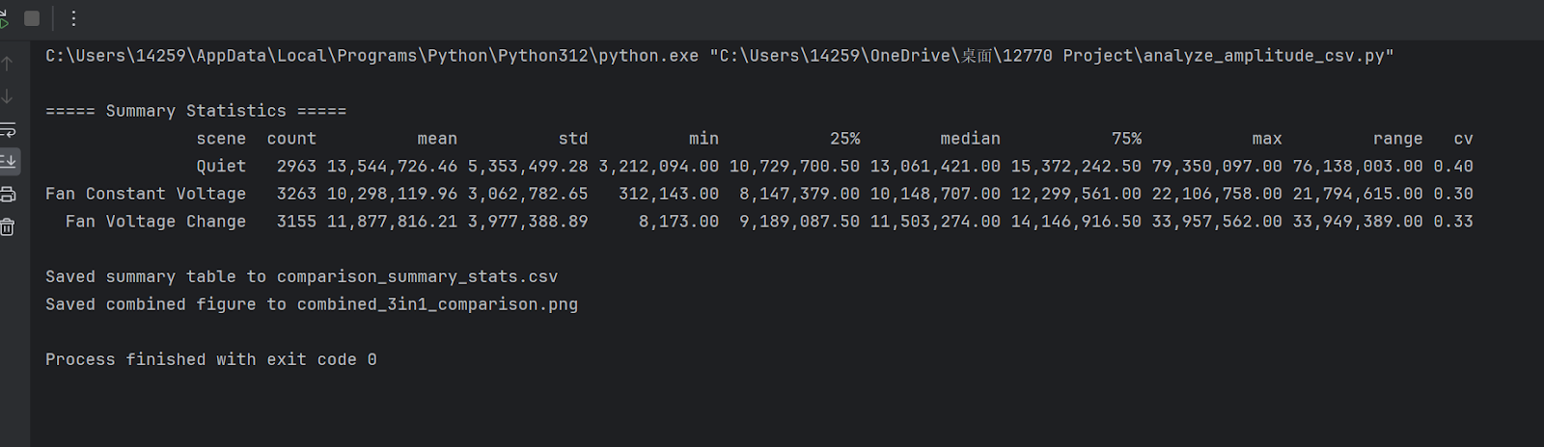Viewport: 1544px width, 447px height.
Task: Click the Summary Statistics heading line
Action: (x=196, y=111)
